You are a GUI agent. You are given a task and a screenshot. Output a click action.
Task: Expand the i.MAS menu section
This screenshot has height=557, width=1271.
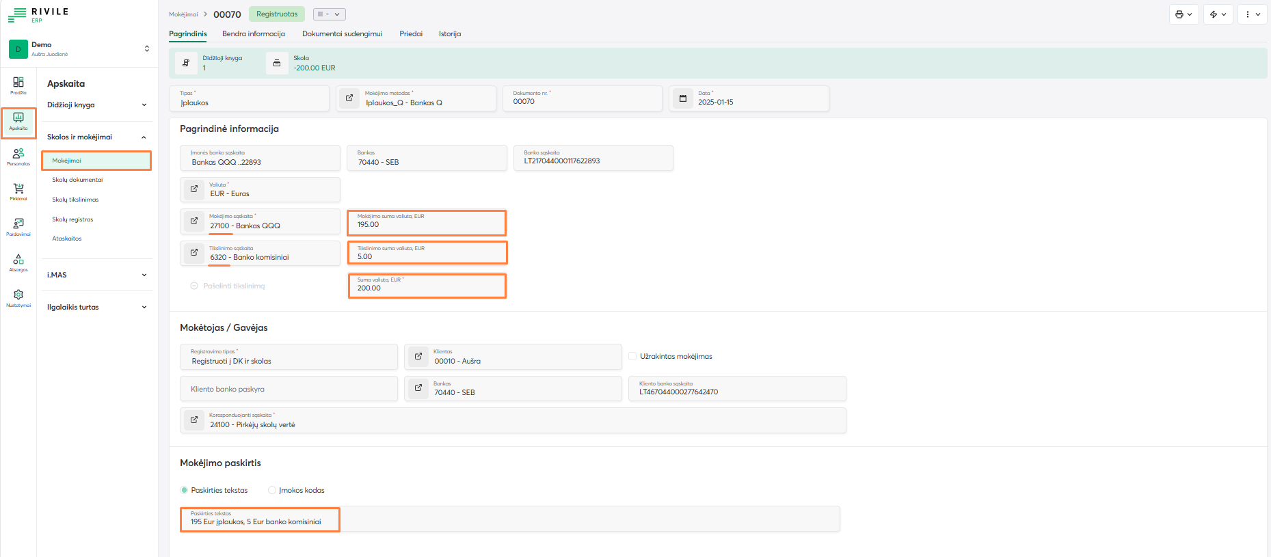point(96,275)
